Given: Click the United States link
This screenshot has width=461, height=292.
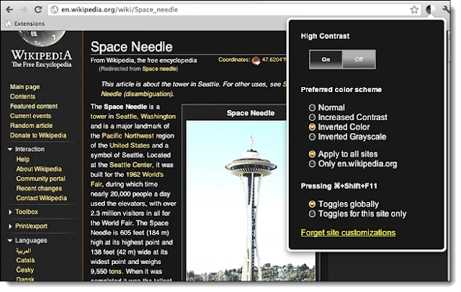Looking at the screenshot, I should (x=130, y=145).
